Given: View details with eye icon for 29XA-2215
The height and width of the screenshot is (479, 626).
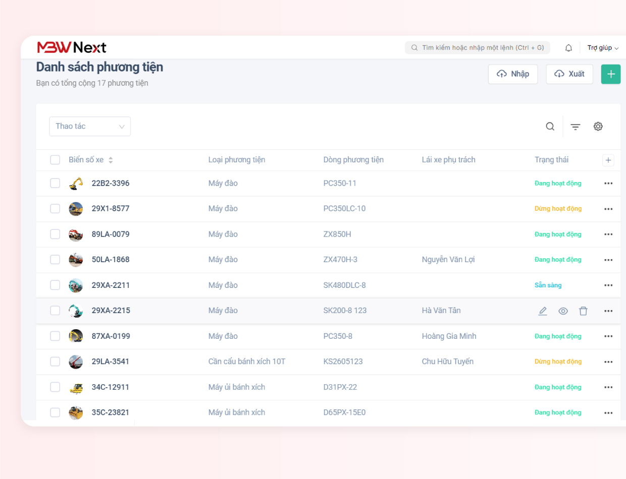Looking at the screenshot, I should (563, 311).
